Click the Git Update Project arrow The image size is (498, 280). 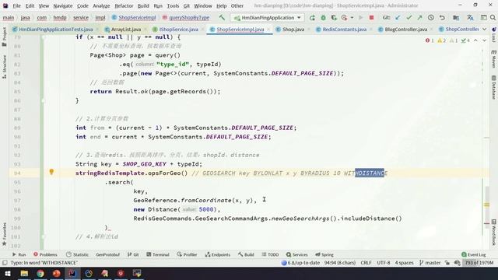pos(398,18)
